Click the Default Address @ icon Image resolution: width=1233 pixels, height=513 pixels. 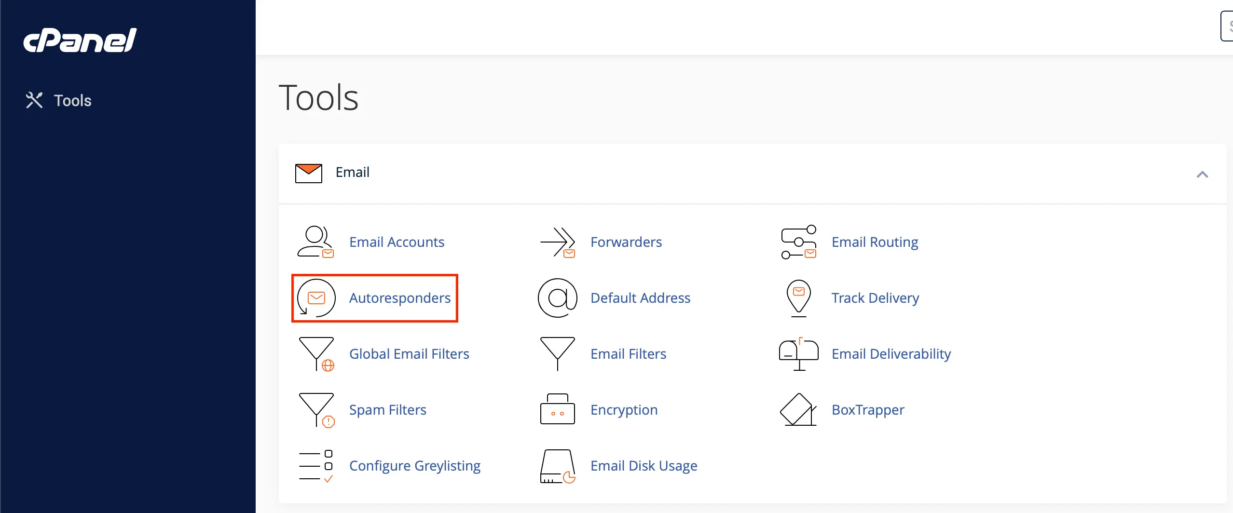coord(558,298)
